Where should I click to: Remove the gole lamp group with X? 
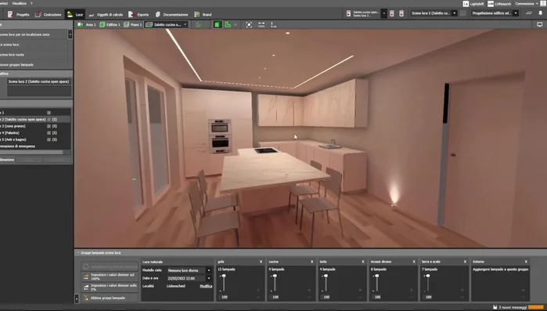point(261,262)
